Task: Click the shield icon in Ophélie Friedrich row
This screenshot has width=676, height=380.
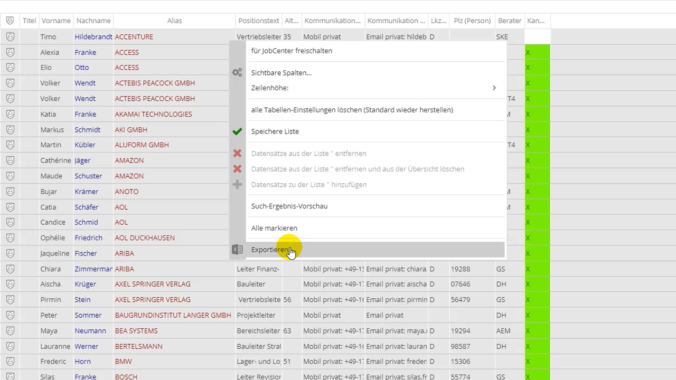Action: (10, 238)
